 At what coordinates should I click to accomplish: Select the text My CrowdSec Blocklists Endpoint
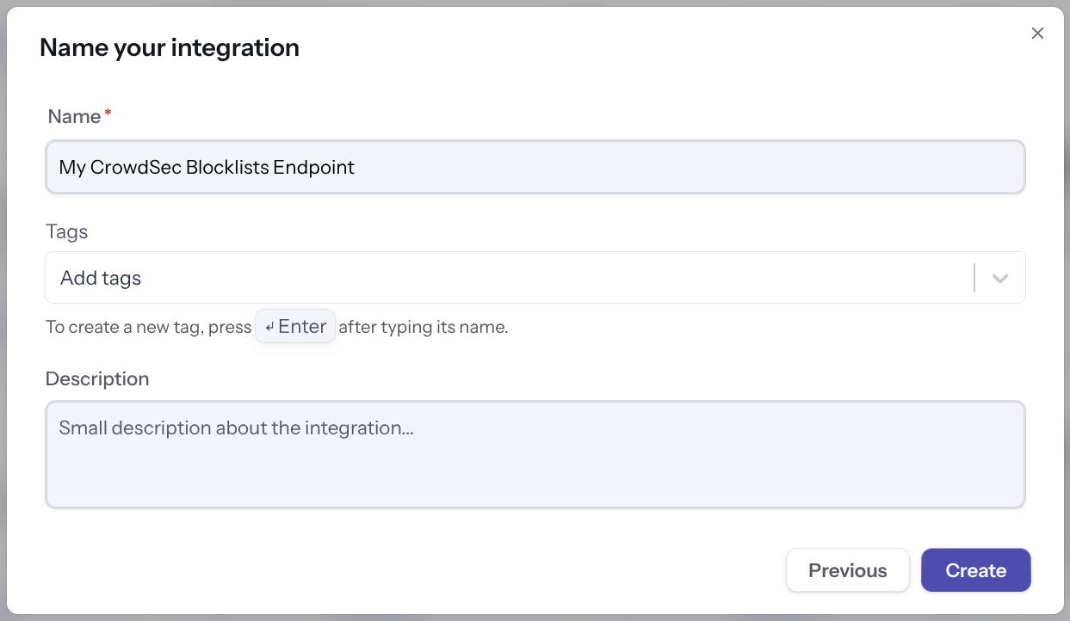tap(206, 167)
